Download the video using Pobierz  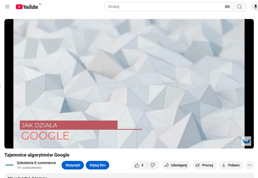[x=231, y=165]
